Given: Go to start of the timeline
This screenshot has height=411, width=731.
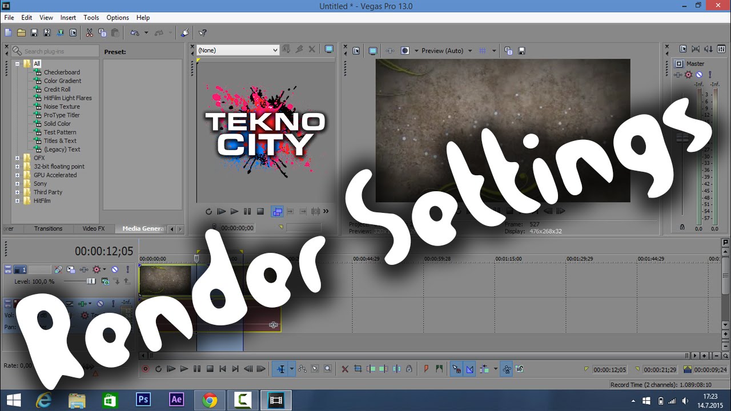Looking at the screenshot, I should tap(223, 369).
